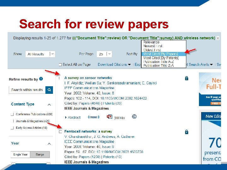The height and width of the screenshot is (170, 227).
Task: Click the magnifier search-within-results button
Action: point(49,90)
